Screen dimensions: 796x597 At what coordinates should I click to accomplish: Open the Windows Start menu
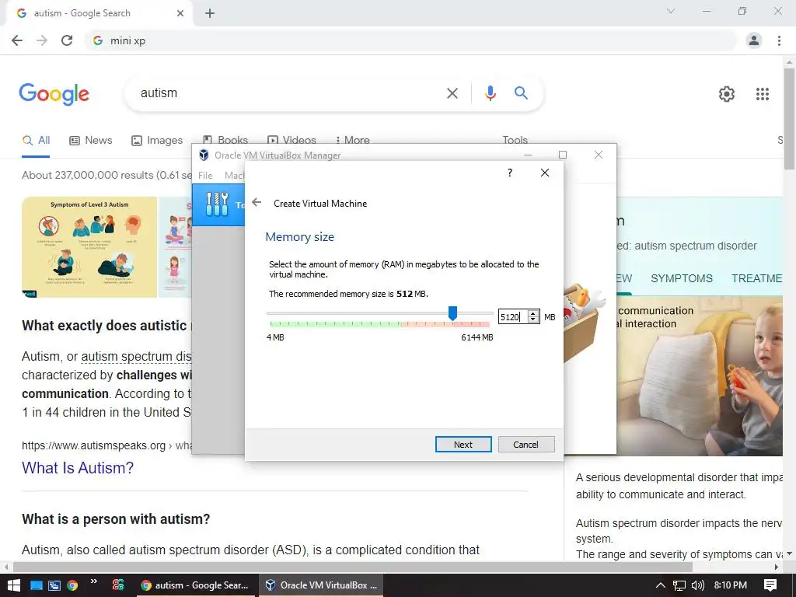(x=14, y=585)
